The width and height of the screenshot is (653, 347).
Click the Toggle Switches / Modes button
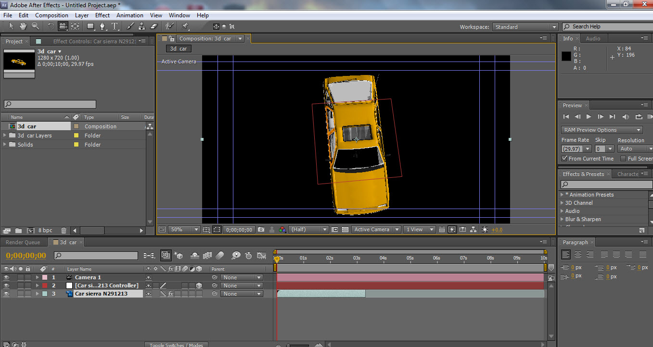point(176,345)
